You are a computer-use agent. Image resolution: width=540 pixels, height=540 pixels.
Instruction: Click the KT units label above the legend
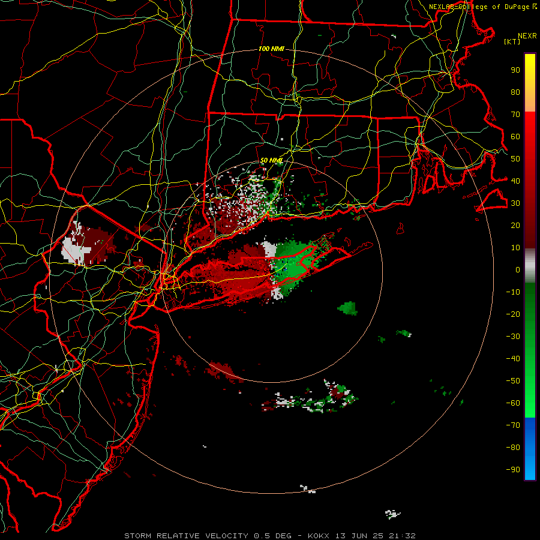coord(512,41)
